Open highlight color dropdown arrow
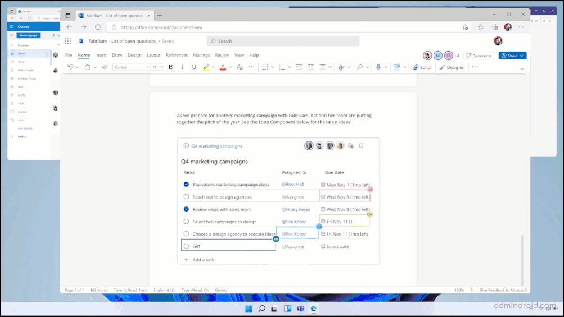 (x=214, y=67)
